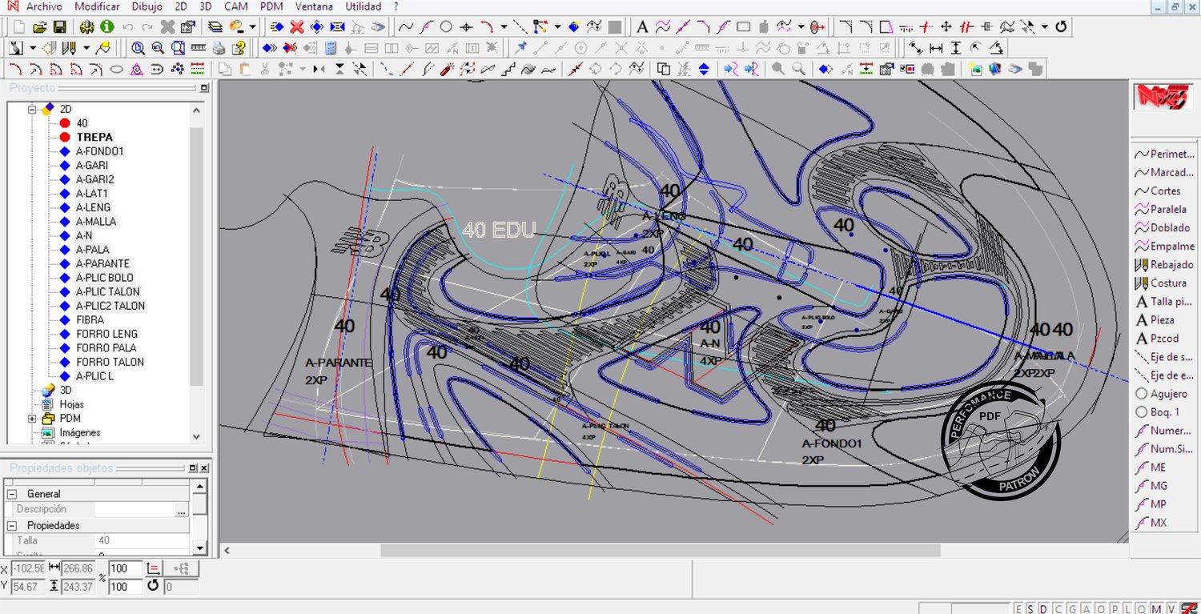Click the horizontal dimension measure icon

click(x=936, y=48)
